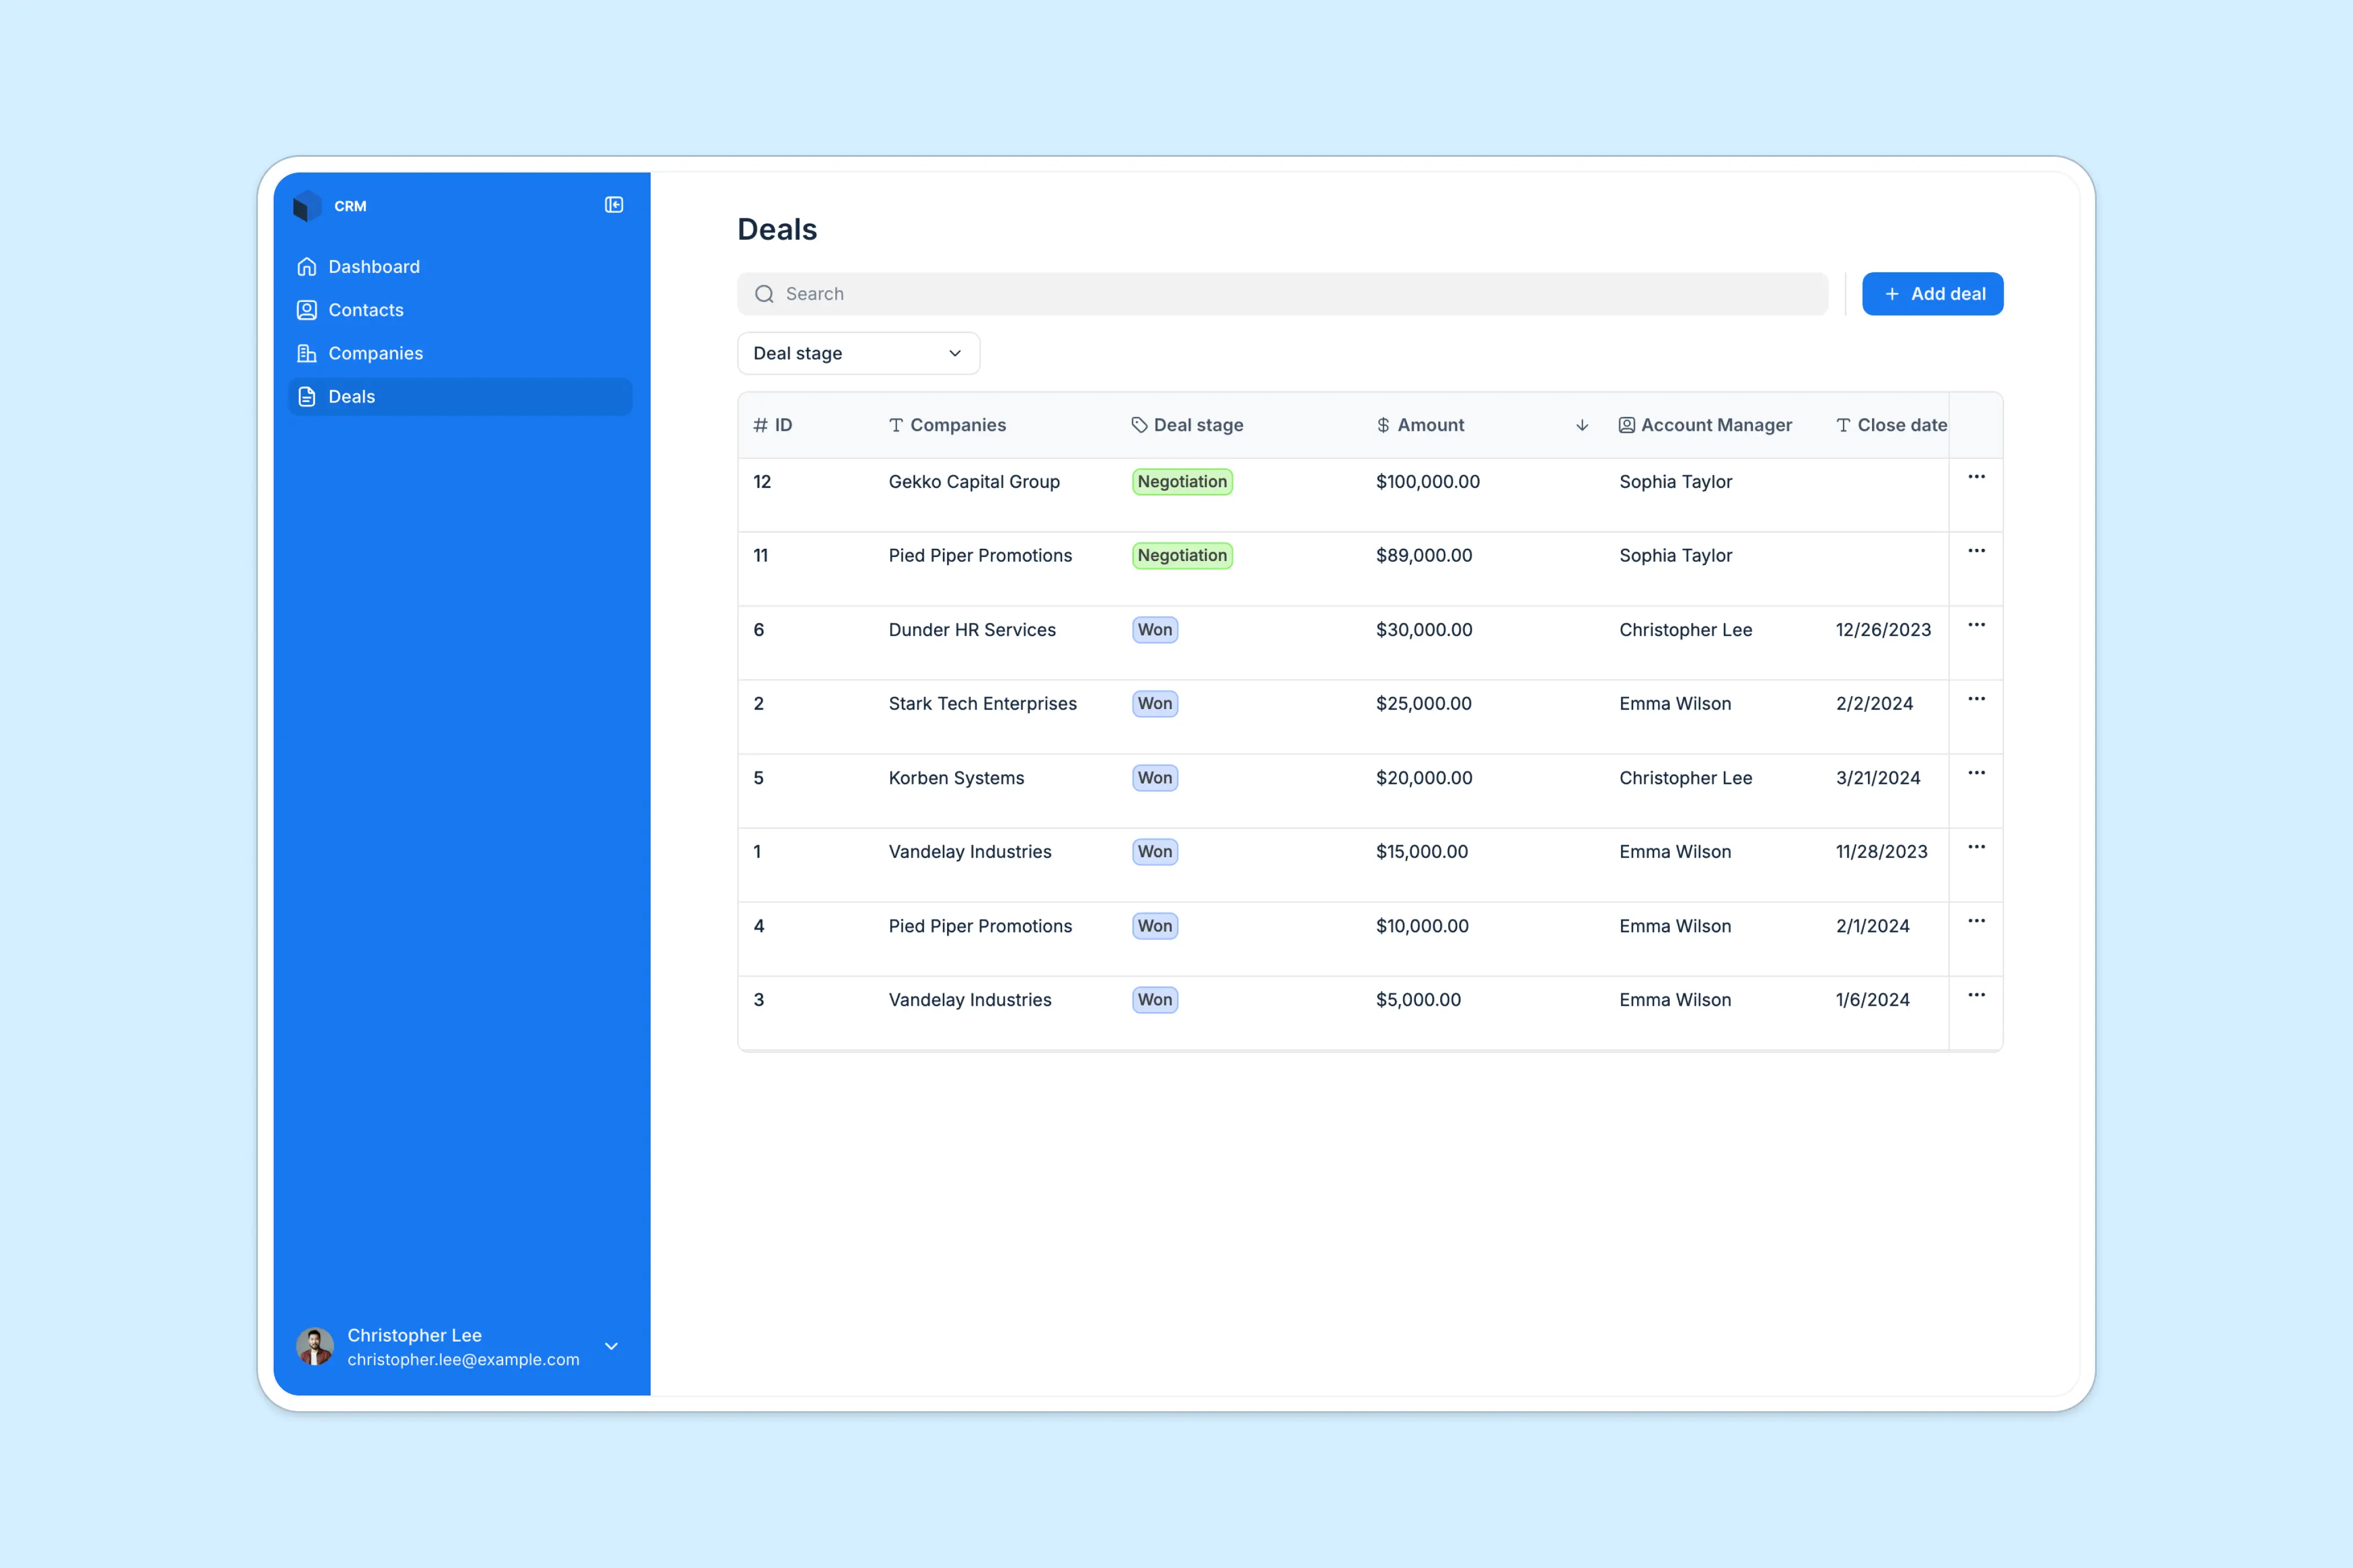The width and height of the screenshot is (2353, 1568).
Task: Select Deals in the navigation menu
Action: [x=350, y=396]
